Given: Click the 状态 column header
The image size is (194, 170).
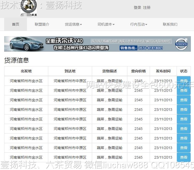Looking at the screenshot, I should click(x=184, y=71).
